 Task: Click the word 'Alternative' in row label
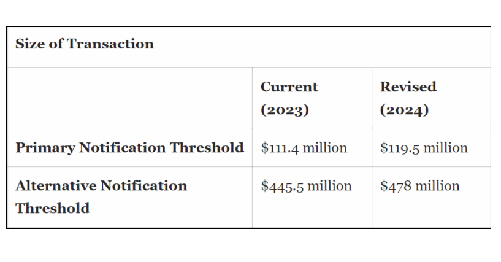pos(55,186)
